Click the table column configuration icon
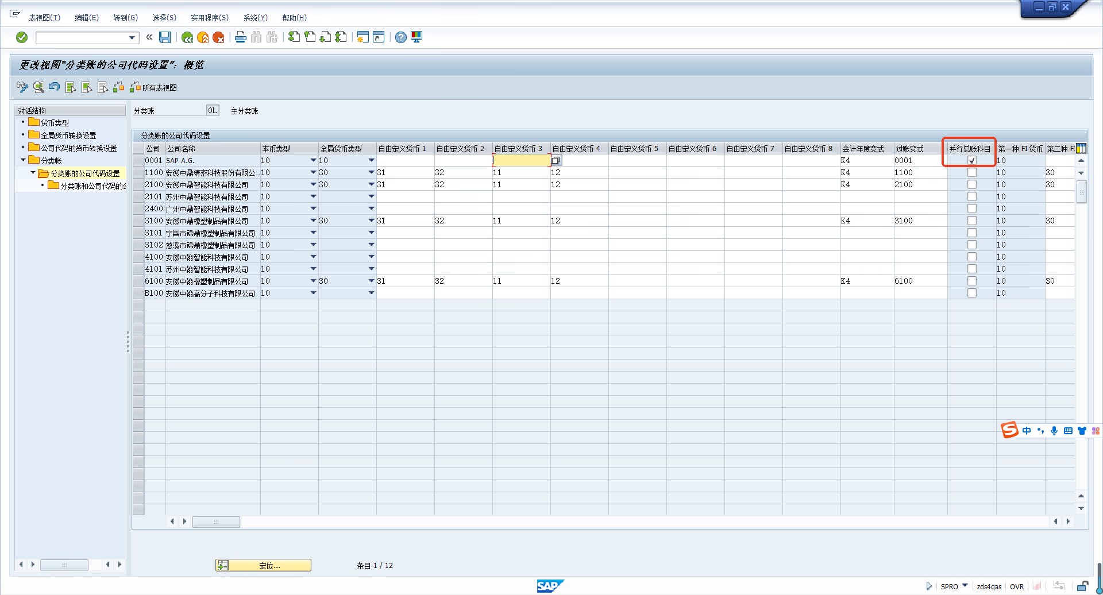 point(1081,149)
